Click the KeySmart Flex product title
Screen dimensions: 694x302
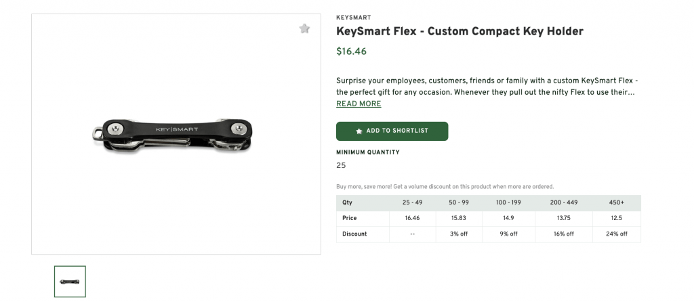point(460,31)
